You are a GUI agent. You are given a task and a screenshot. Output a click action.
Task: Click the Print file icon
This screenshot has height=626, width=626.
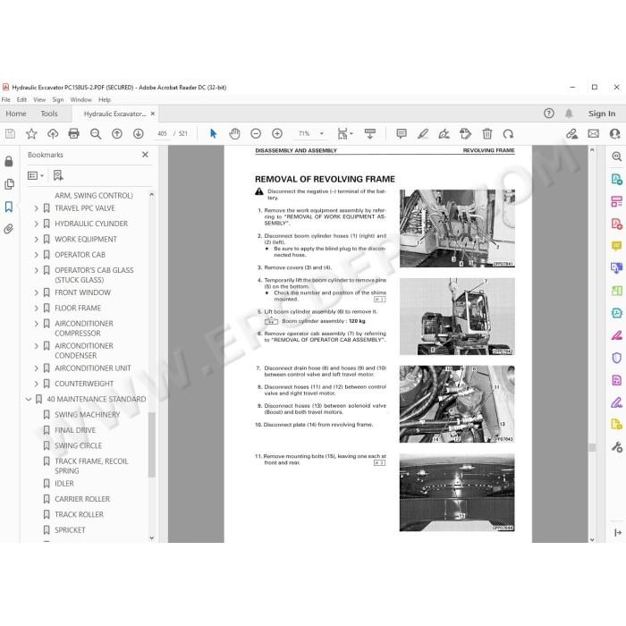pos(74,134)
